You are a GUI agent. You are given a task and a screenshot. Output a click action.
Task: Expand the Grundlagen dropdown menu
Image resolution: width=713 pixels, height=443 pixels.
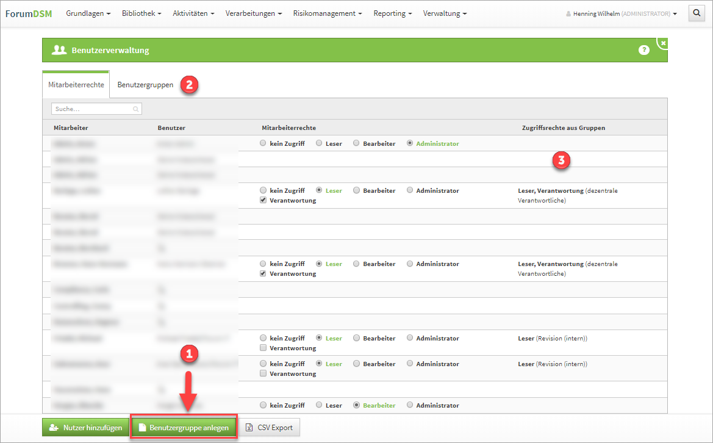pos(88,13)
